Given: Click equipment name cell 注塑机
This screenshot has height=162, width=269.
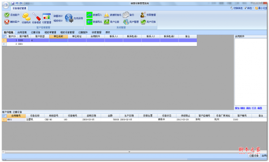Looking at the screenshot, I should [x=35, y=119].
